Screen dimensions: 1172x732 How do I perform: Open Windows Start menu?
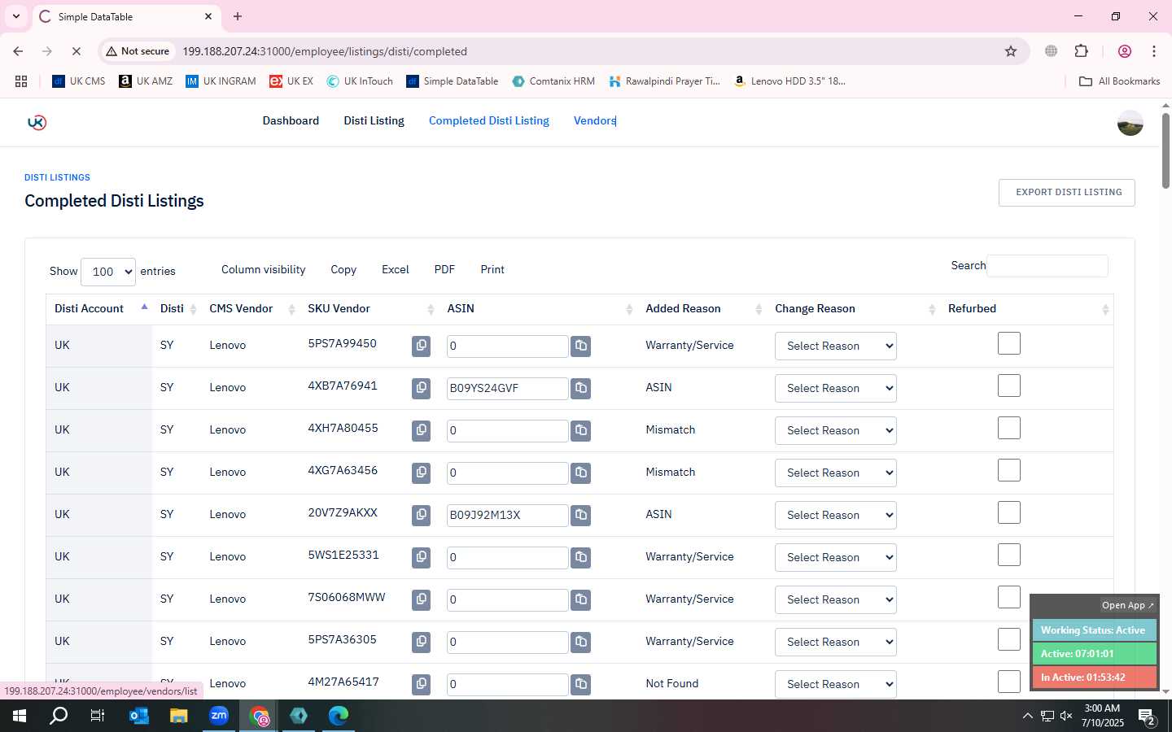point(20,716)
